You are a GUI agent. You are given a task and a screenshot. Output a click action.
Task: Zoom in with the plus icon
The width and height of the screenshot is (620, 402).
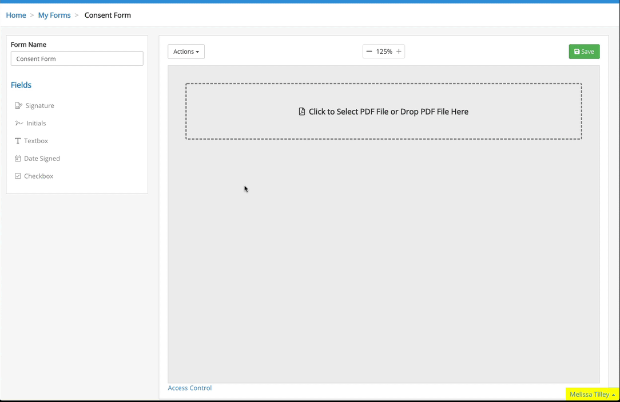399,52
